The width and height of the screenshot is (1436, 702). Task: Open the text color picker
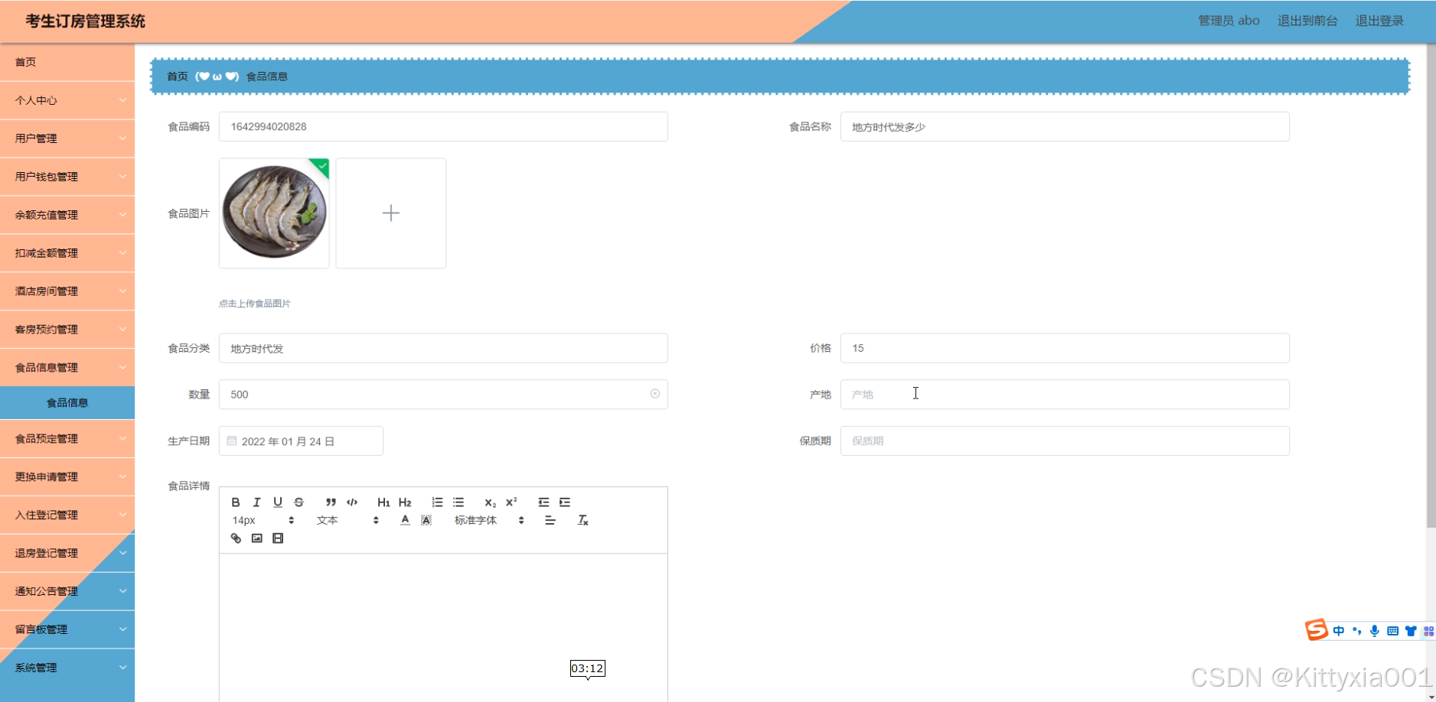tap(405, 520)
